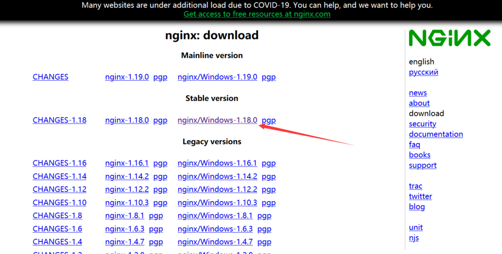Download nginx/Windows-1.4.7
The width and height of the screenshot is (502, 254).
click(x=215, y=242)
